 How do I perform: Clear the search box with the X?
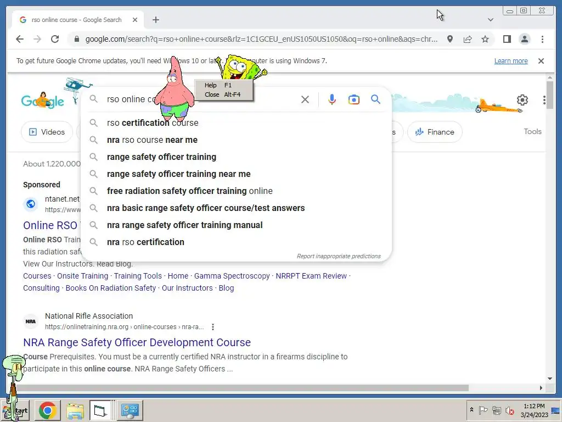(x=305, y=99)
